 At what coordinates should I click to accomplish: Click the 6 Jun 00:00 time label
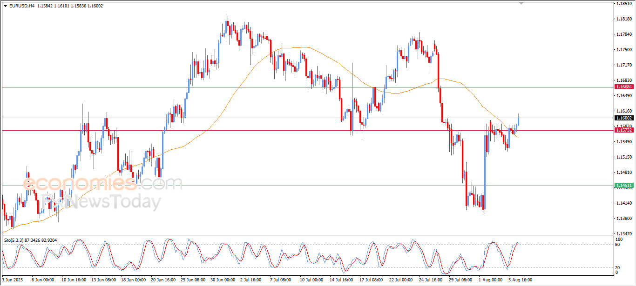tap(43, 280)
